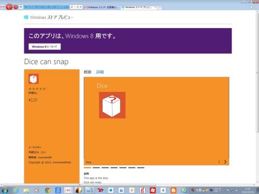Close the Windows ストア プレビュー tab
Image resolution: width=259 pixels, height=194 pixels.
click(155, 7)
